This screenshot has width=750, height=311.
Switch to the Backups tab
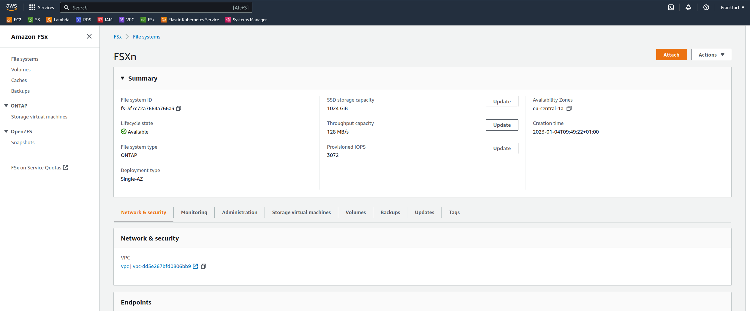click(x=390, y=212)
